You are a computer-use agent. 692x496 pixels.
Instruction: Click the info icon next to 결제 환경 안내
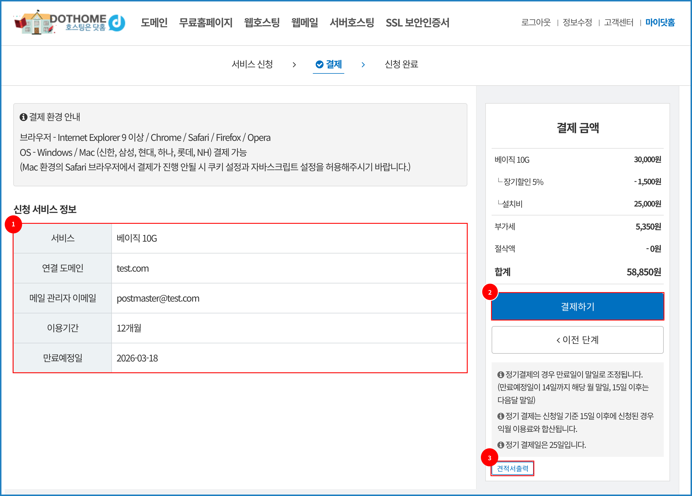tap(23, 117)
